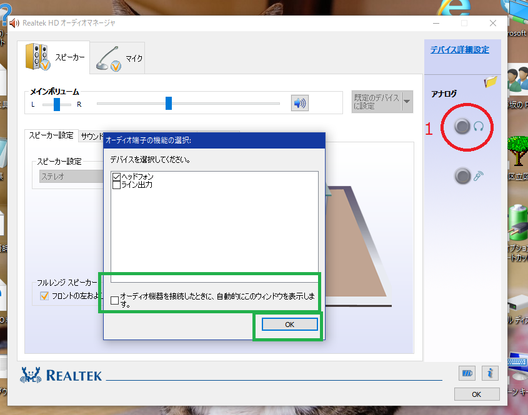528x415 pixels.
Task: Open the ステレオ speaker configuration dropdown
Action: (71, 177)
